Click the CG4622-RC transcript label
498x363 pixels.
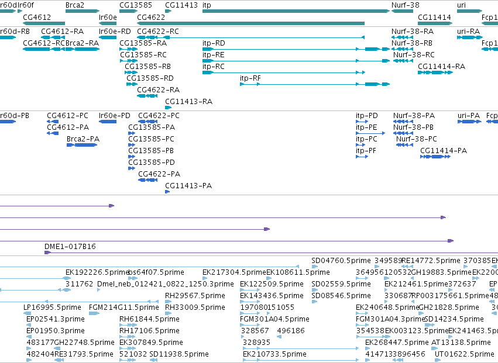(158, 31)
